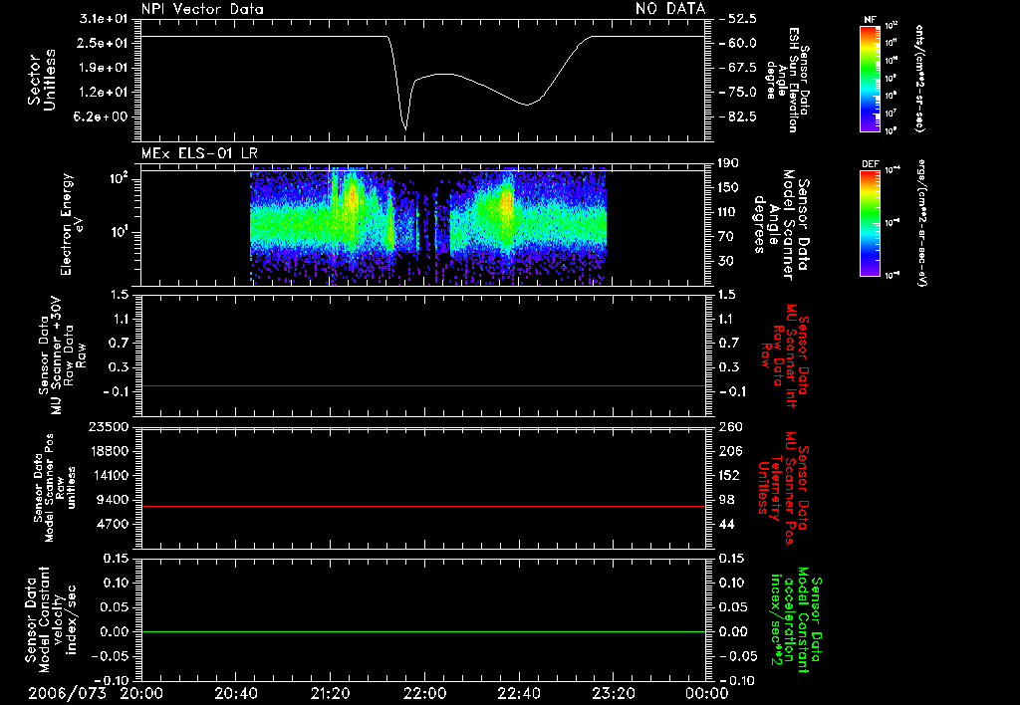1020x705 pixels.
Task: Select the 'NPI Vector Data' panel title
Action: tap(202, 9)
